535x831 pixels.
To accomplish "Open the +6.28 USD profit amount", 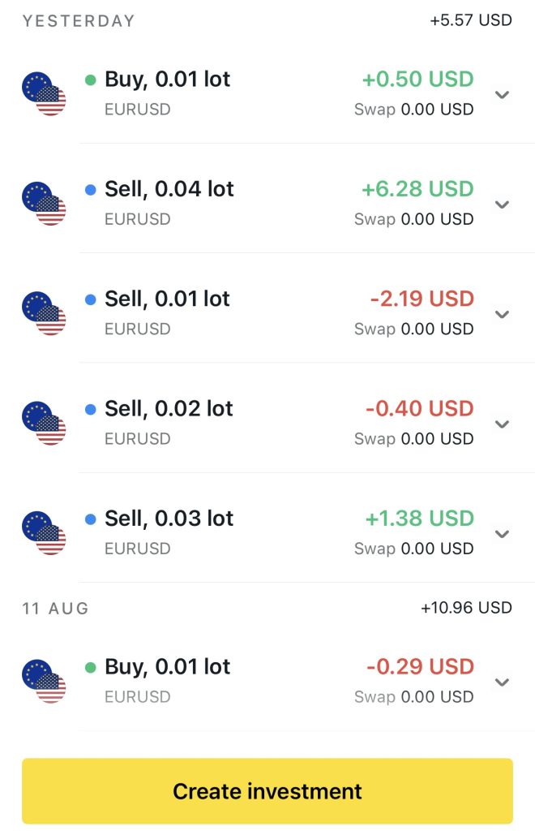I will [x=417, y=189].
